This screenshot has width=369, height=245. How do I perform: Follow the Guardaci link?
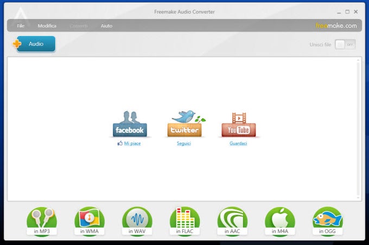pyautogui.click(x=238, y=144)
